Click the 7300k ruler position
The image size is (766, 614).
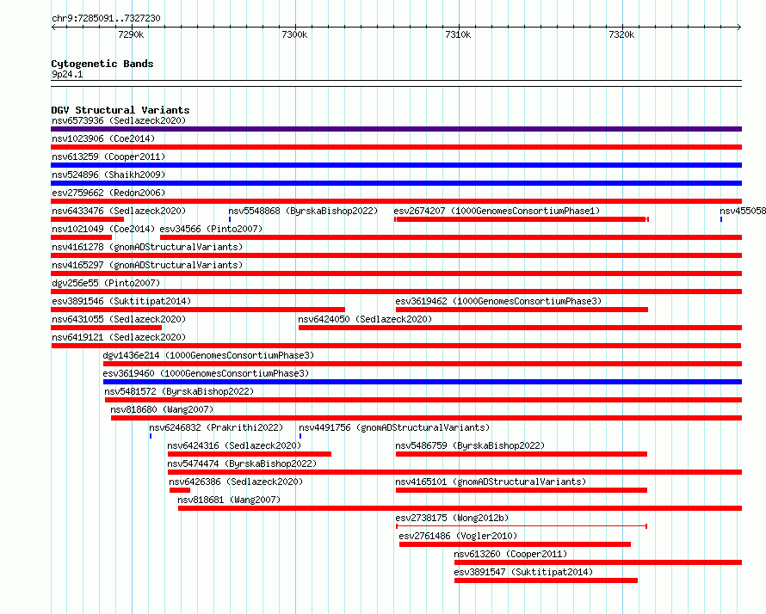pyautogui.click(x=294, y=34)
